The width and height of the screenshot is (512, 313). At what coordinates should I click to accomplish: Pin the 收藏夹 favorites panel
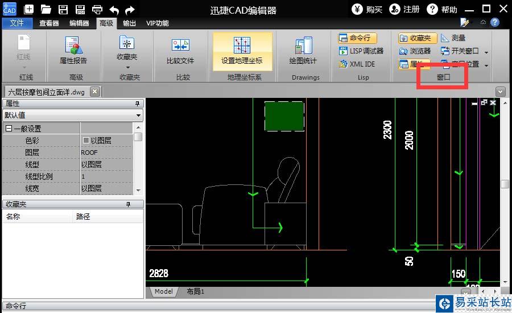click(128, 204)
